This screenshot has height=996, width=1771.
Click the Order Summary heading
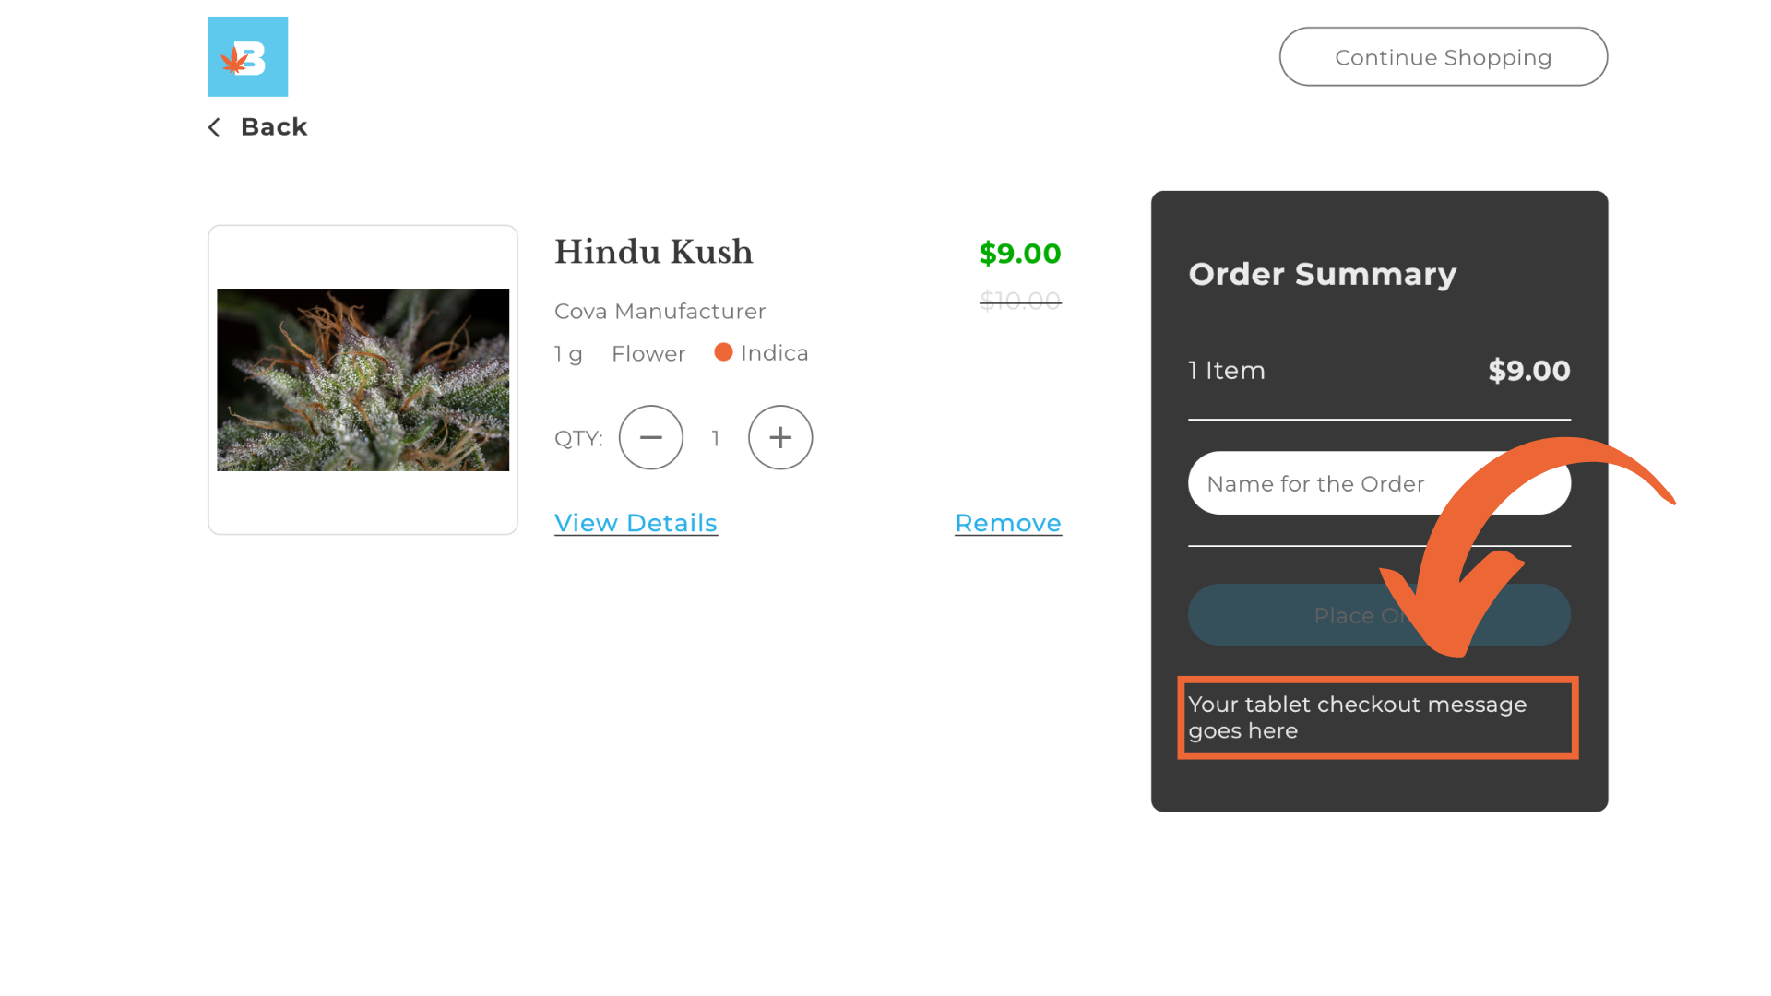point(1322,274)
